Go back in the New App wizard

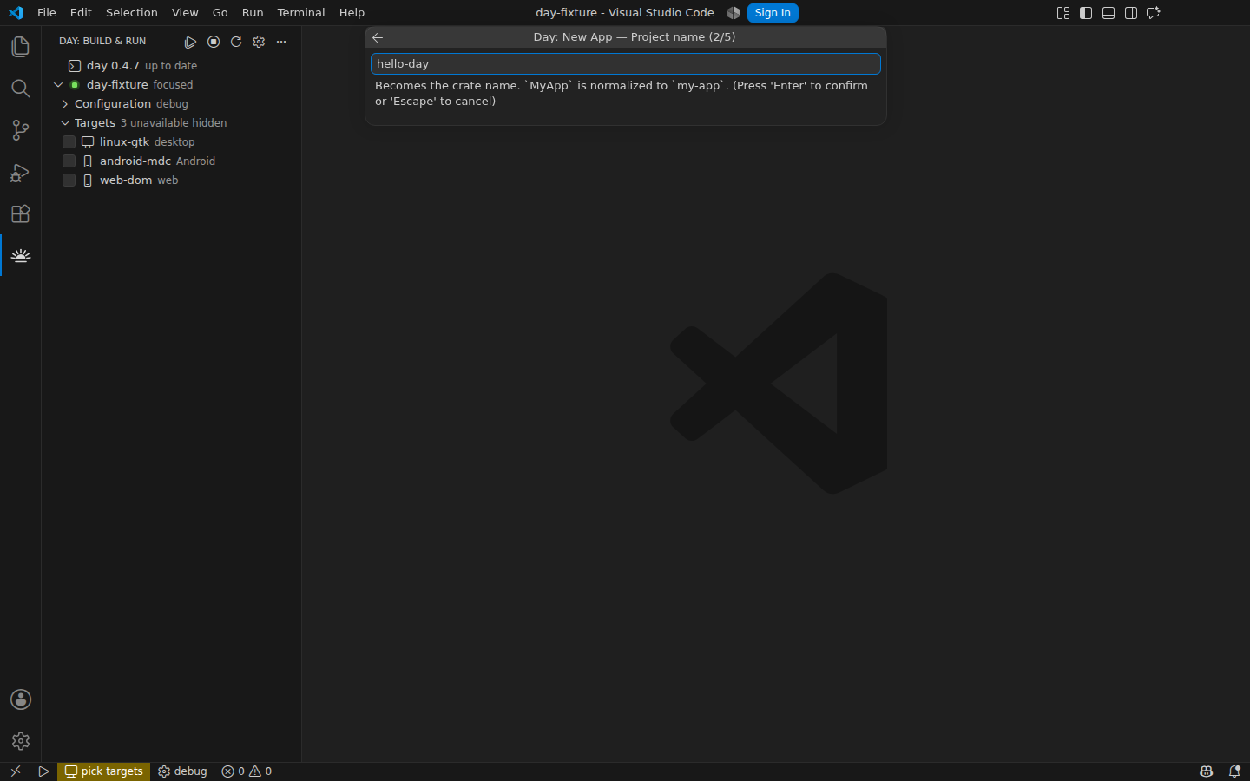[378, 37]
